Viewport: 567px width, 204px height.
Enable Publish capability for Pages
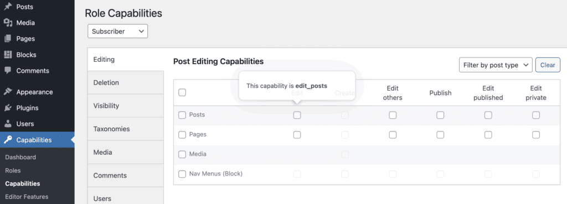tap(440, 135)
